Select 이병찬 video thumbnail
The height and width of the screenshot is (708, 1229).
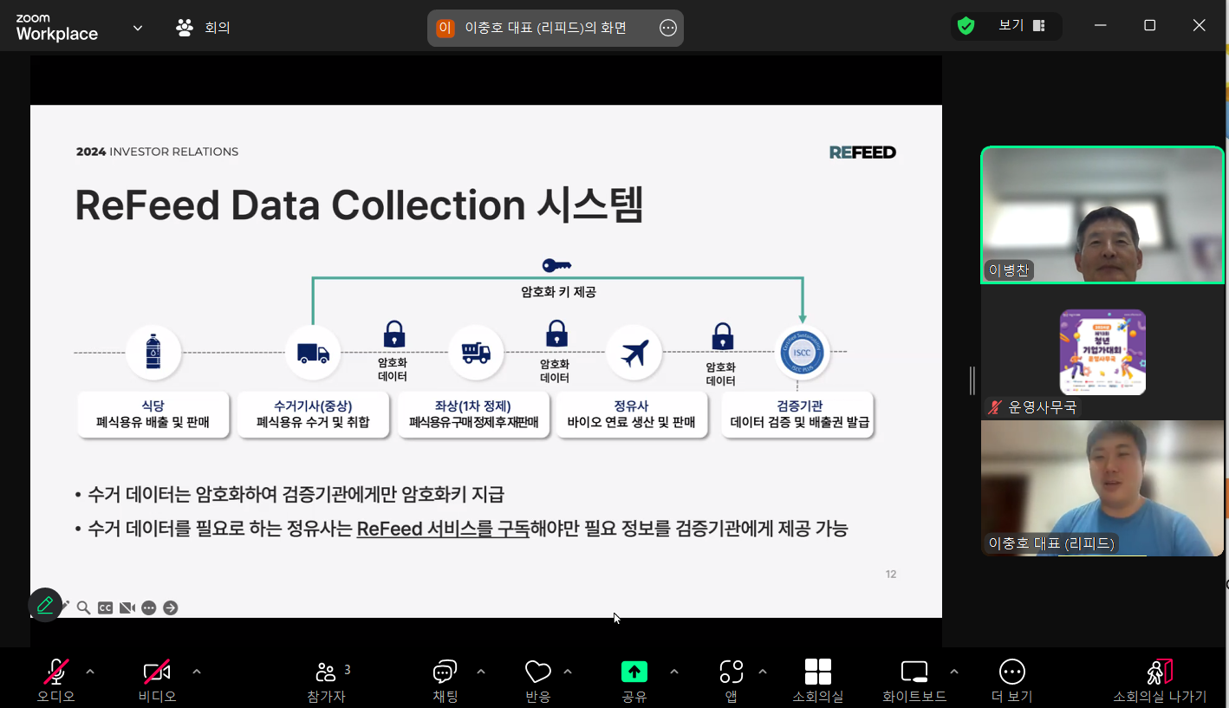[x=1102, y=215]
